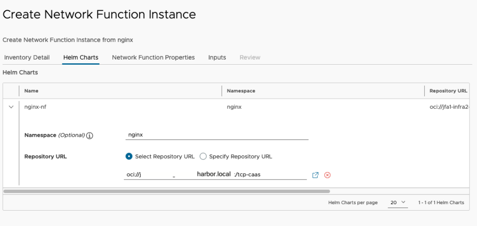
Task: Click the nginx namespace cell in the row
Action: pos(234,107)
